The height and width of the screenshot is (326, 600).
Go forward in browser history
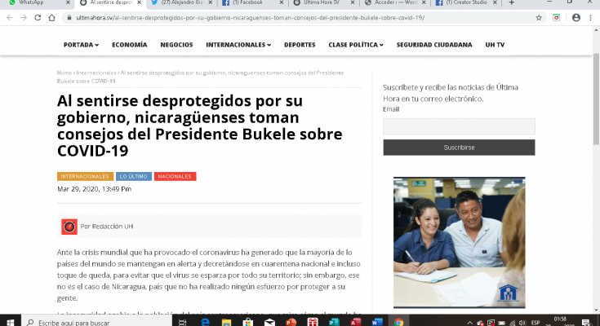[x=24, y=18]
